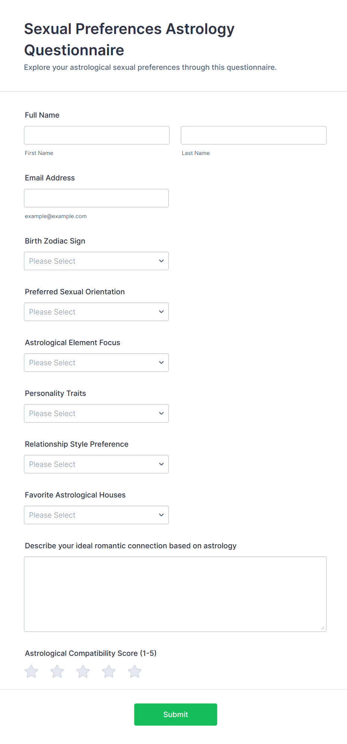This screenshot has height=744, width=347.
Task: Click the textarea resize handle
Action: [x=323, y=628]
